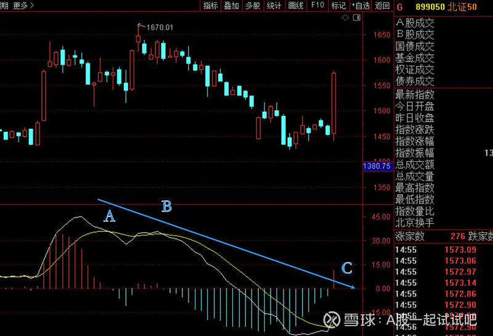Click the last tall red candlestick
493x336 pixels.
(333, 104)
